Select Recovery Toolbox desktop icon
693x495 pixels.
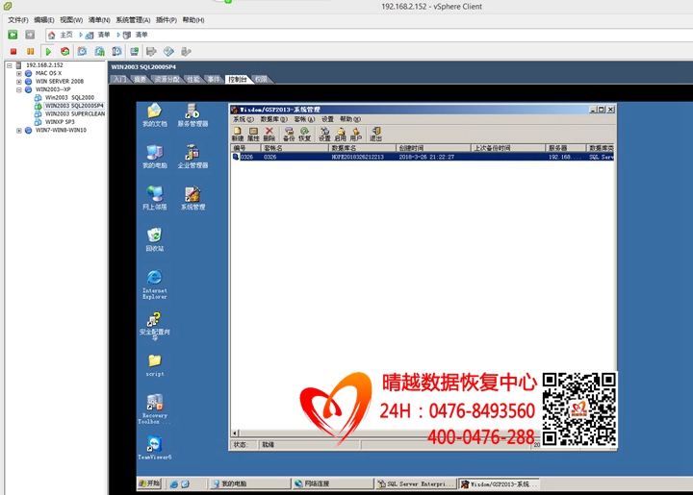tap(153, 409)
